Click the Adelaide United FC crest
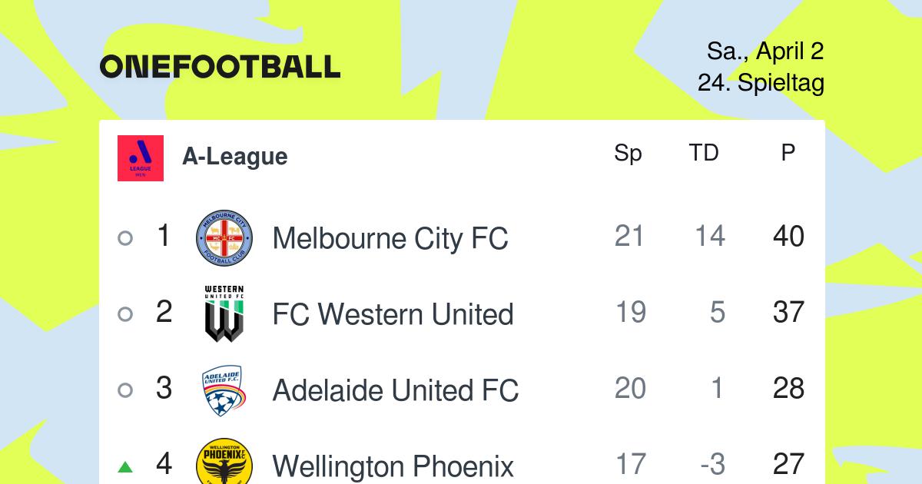 [x=224, y=390]
